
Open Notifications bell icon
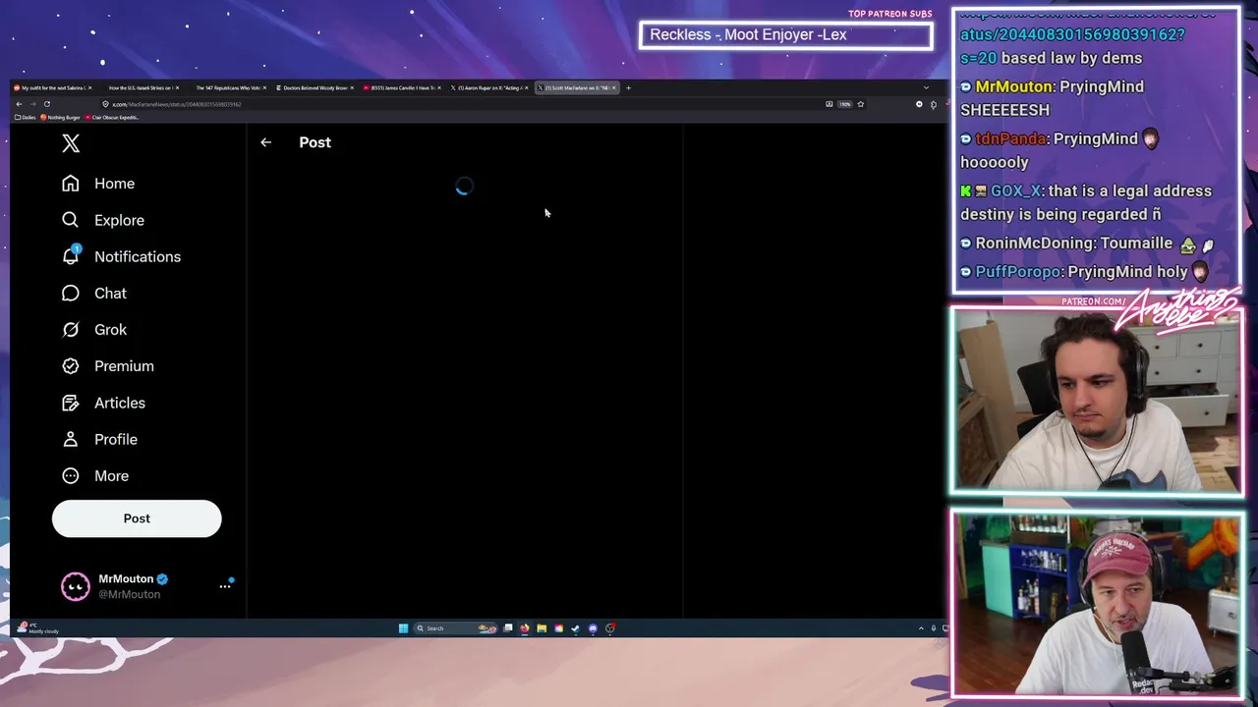click(71, 256)
